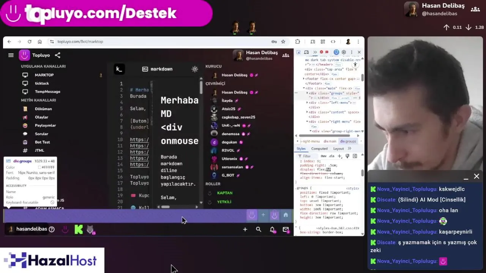486x273 pixels.
Task: Open the JTML channel
Action: pyautogui.click(x=39, y=151)
